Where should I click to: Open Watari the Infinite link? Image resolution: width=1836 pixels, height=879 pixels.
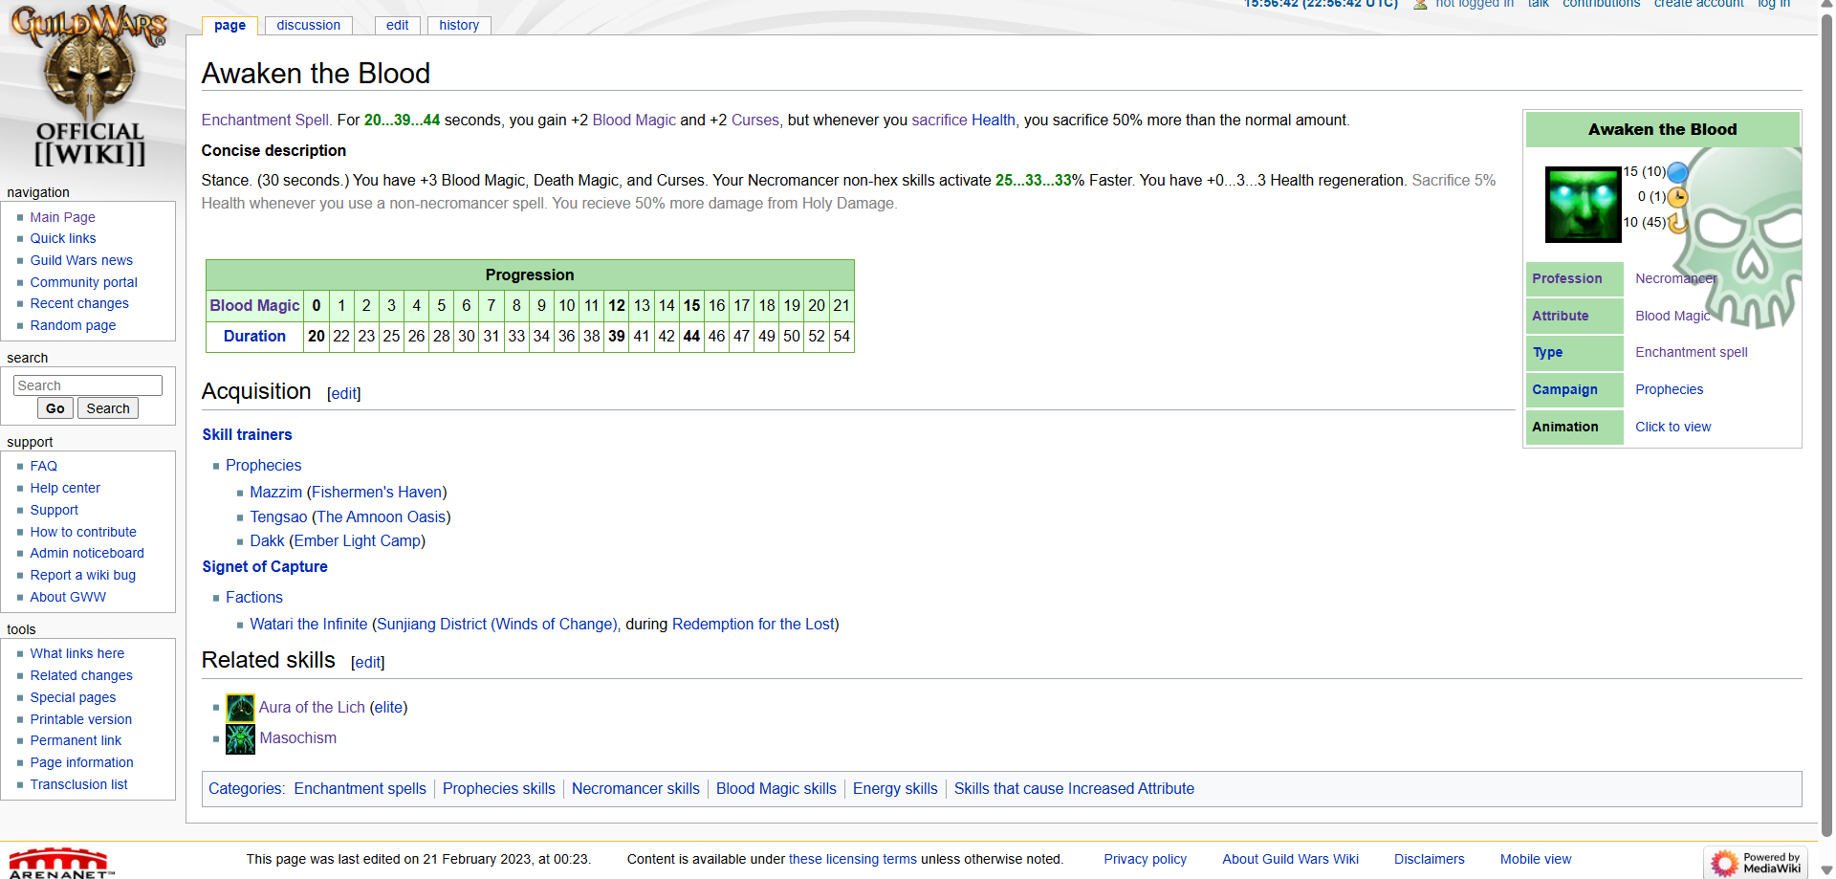(x=308, y=624)
